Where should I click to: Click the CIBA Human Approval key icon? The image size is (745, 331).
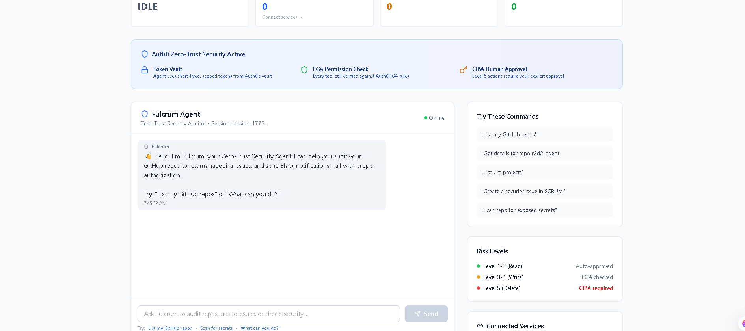[x=464, y=70]
